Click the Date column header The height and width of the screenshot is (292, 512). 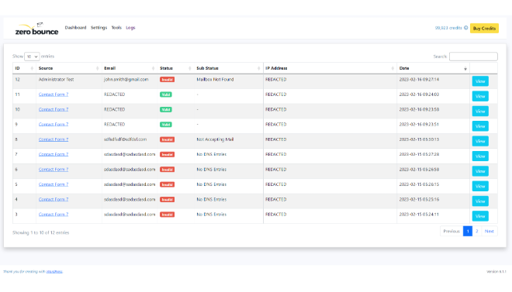pos(433,68)
